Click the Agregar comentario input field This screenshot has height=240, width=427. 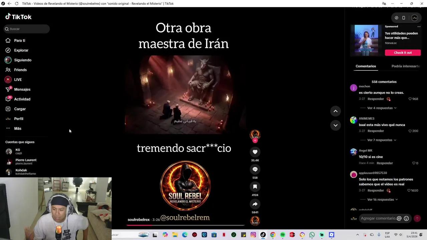pyautogui.click(x=378, y=218)
